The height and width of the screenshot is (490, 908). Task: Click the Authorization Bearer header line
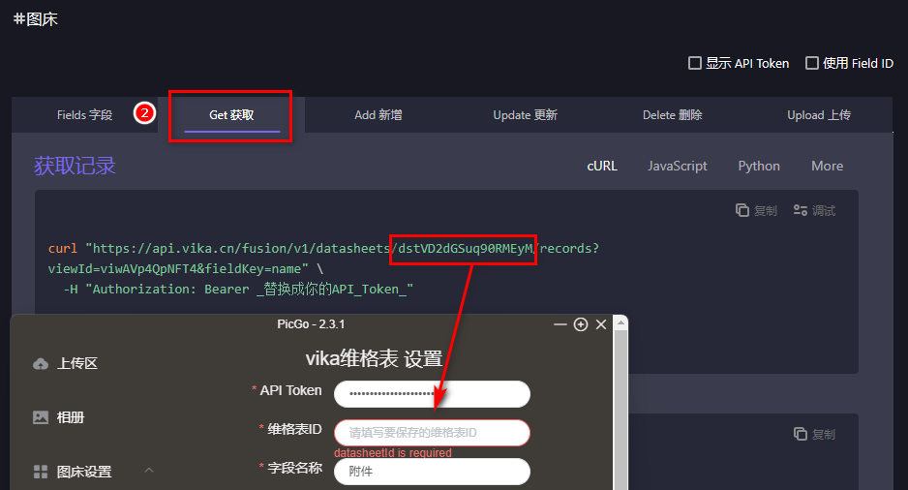click(238, 289)
